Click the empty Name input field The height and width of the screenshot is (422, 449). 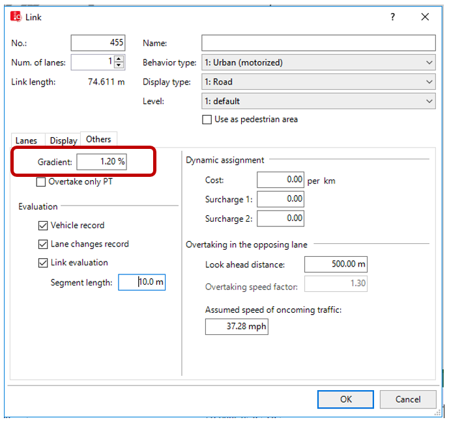click(319, 43)
